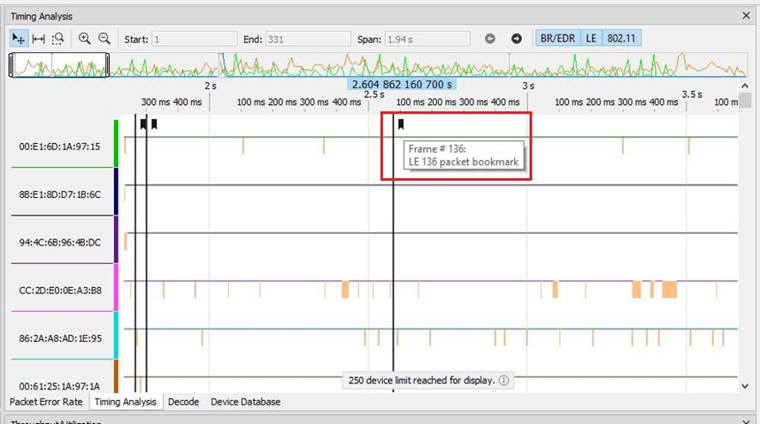Click the magenta color bar of CC:2D:E0:0E:A3:B8
Viewport: 760px width, 424px height.
pos(116,287)
